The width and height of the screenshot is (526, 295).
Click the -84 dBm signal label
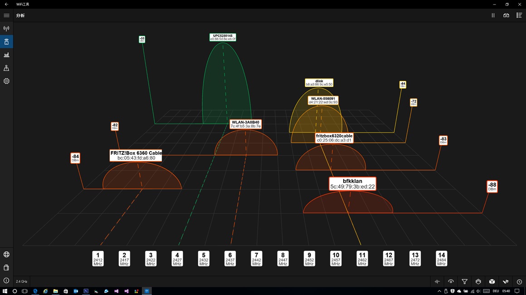pos(75,158)
